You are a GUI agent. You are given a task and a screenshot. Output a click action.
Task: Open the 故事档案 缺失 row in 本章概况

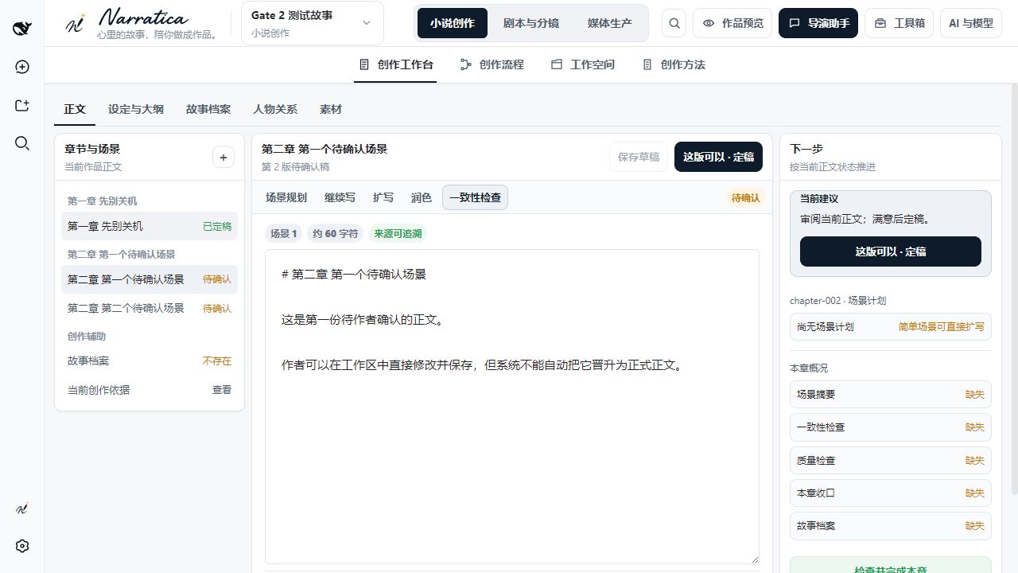891,526
